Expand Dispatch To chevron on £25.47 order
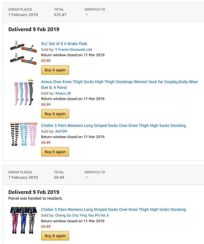204x244 pixels. point(87,14)
